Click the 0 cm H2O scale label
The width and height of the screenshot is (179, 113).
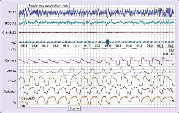click(28, 98)
